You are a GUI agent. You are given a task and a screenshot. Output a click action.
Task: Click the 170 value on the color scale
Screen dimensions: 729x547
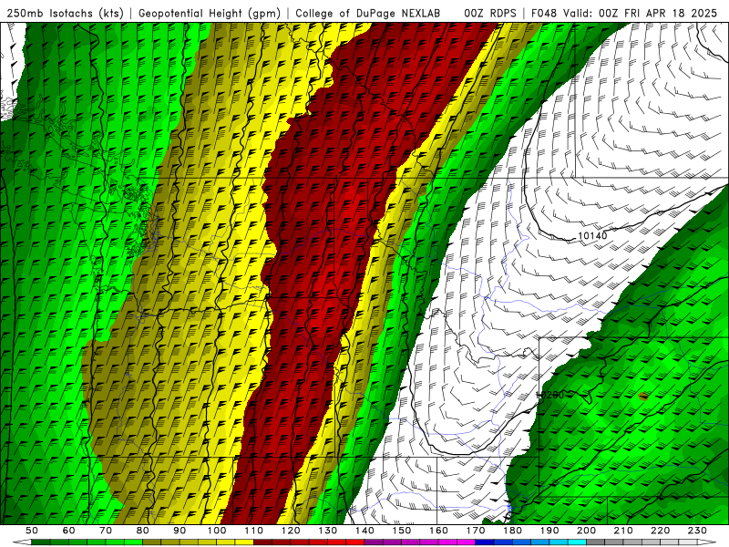(476, 531)
